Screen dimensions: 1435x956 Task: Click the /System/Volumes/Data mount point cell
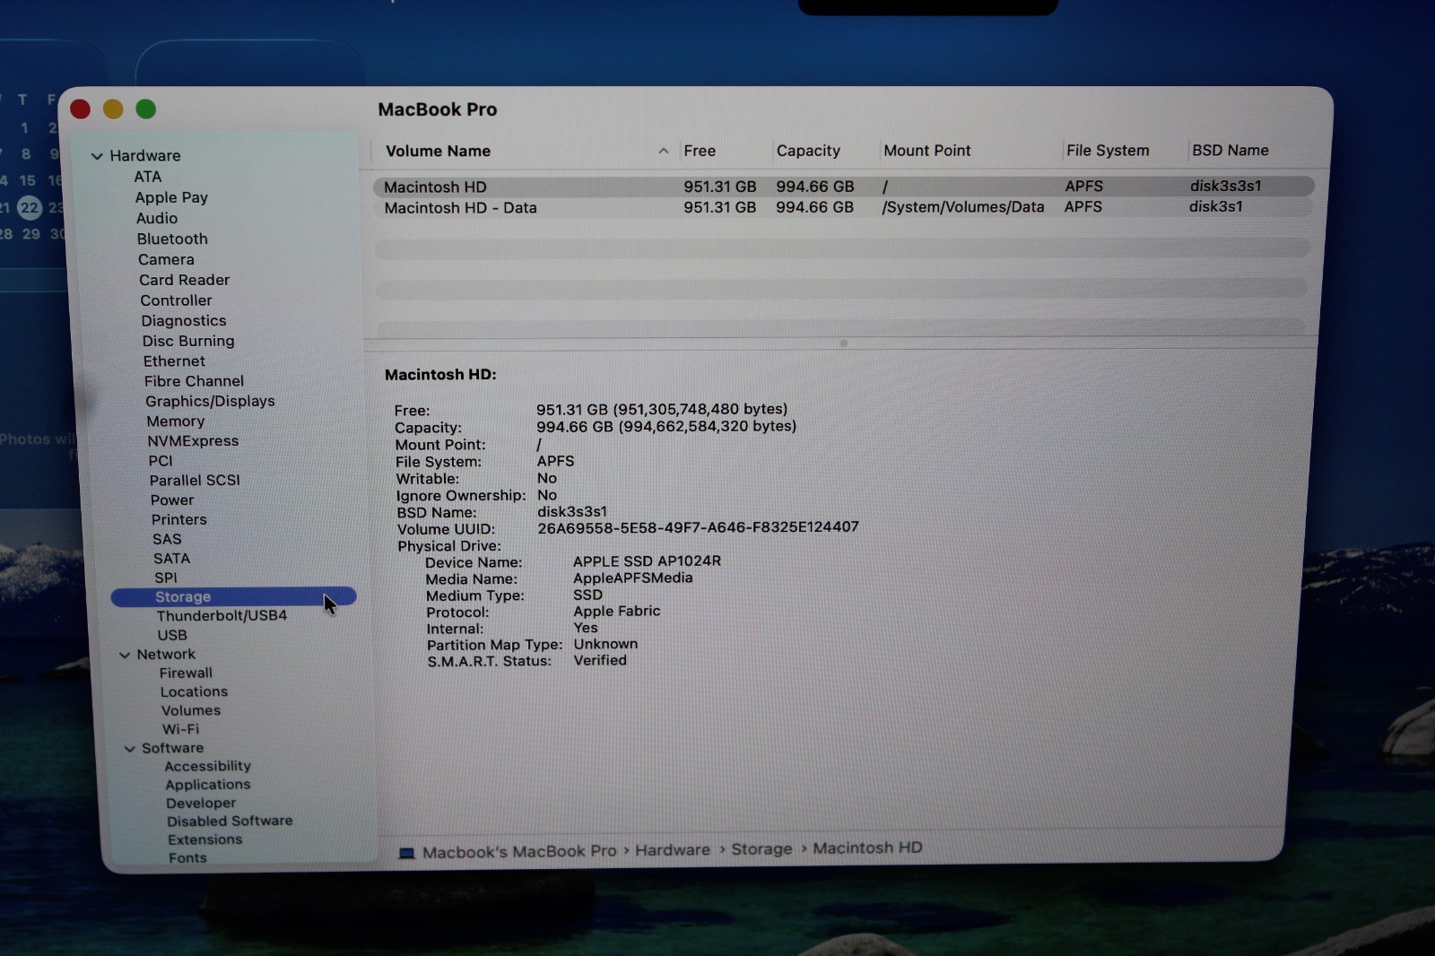(x=963, y=207)
